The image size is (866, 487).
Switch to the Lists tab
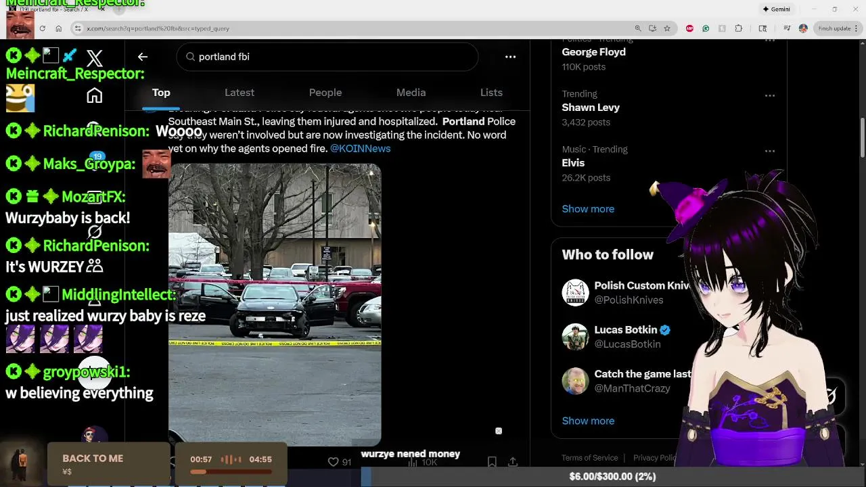click(491, 93)
